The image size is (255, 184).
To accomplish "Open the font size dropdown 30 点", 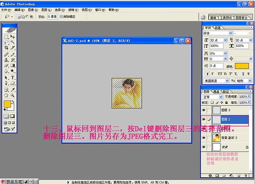I will coord(225,40).
